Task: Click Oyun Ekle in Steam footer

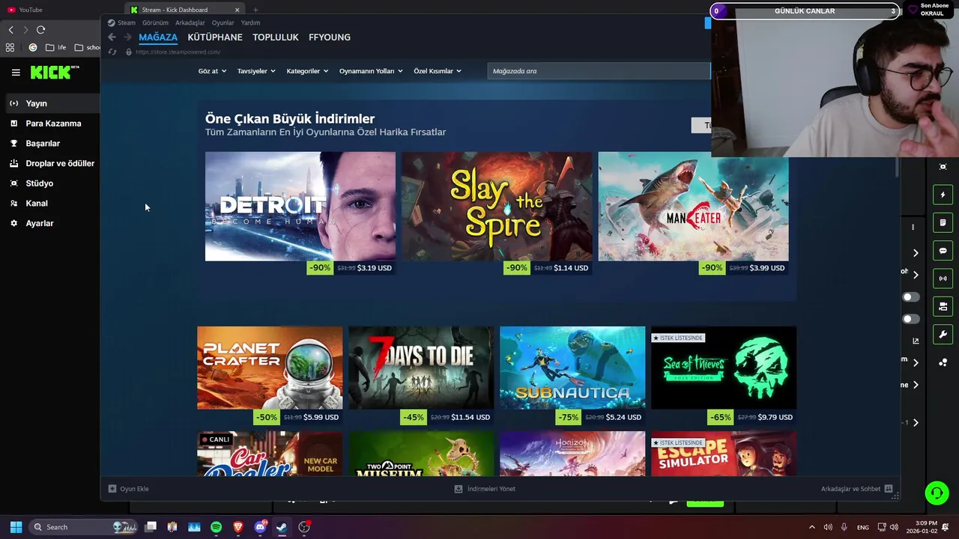Action: (x=128, y=489)
